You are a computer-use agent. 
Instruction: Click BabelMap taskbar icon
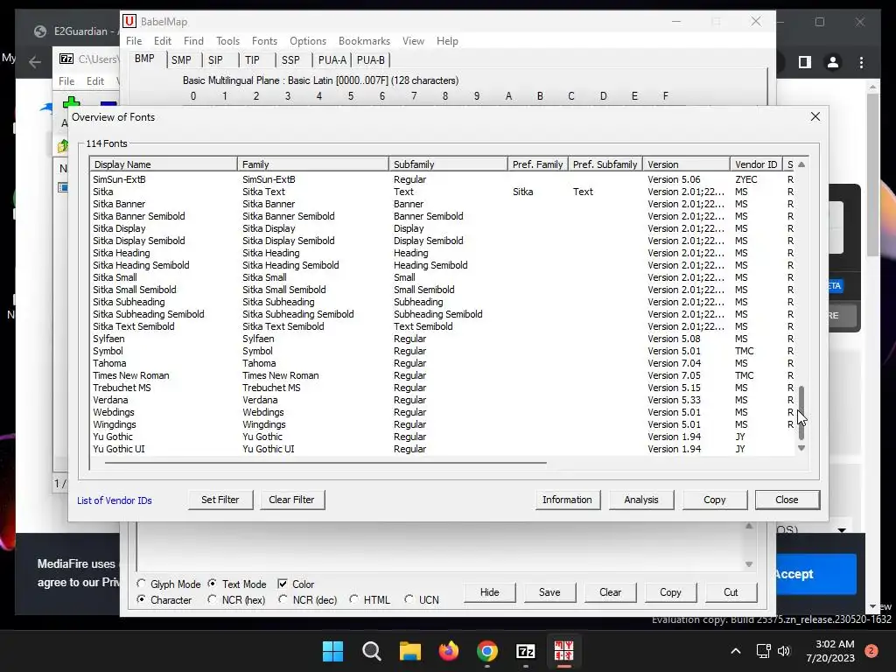click(x=564, y=651)
